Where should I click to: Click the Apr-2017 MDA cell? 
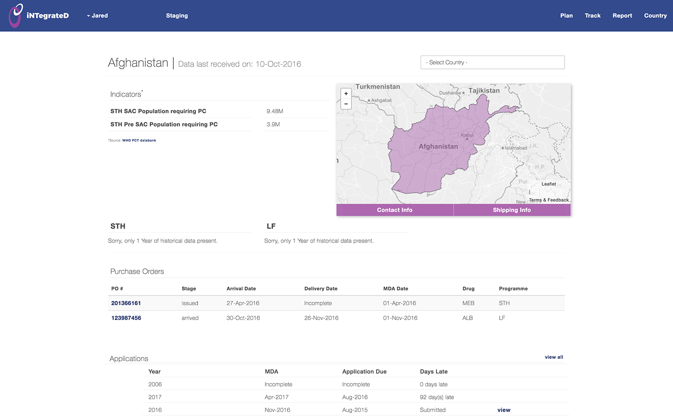click(x=277, y=397)
